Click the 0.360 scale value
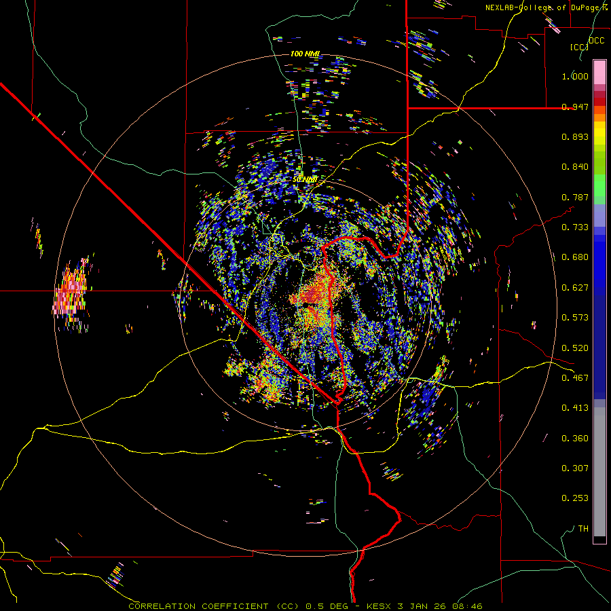 [575, 439]
